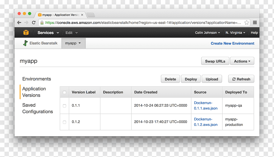Bookmark the page with the star icon
Screen dimensions: 274x157
(x=247, y=23)
